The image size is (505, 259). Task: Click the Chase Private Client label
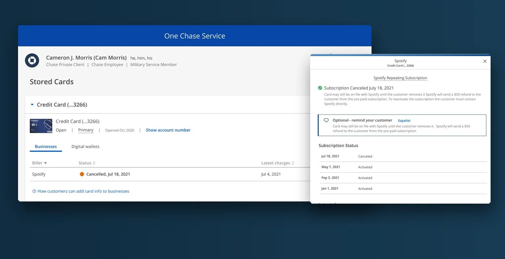(x=65, y=65)
